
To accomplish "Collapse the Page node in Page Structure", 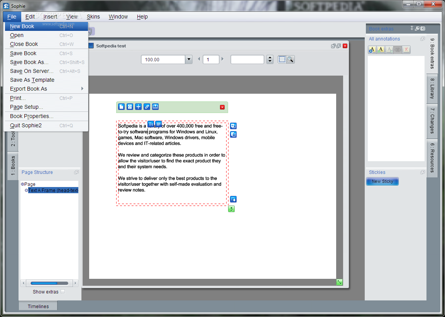I will pos(22,184).
